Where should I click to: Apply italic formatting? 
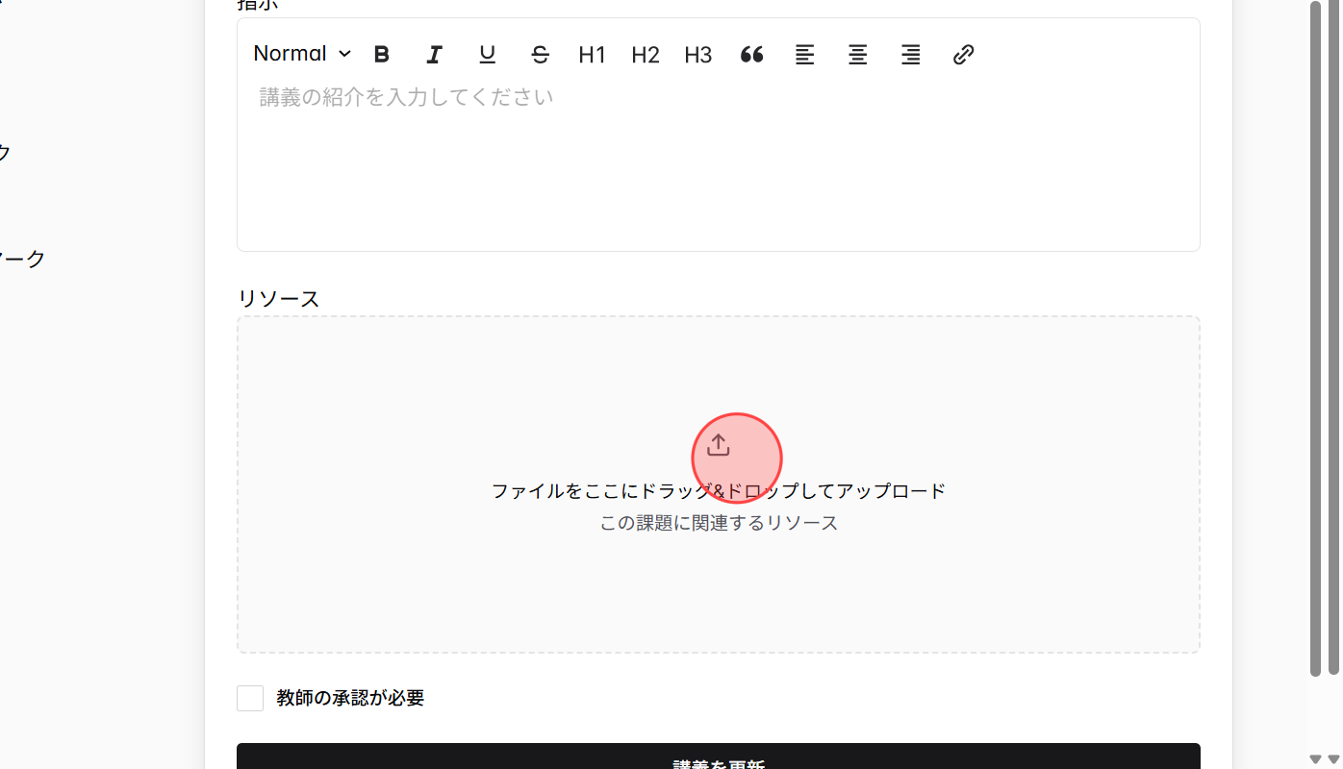[x=434, y=54]
